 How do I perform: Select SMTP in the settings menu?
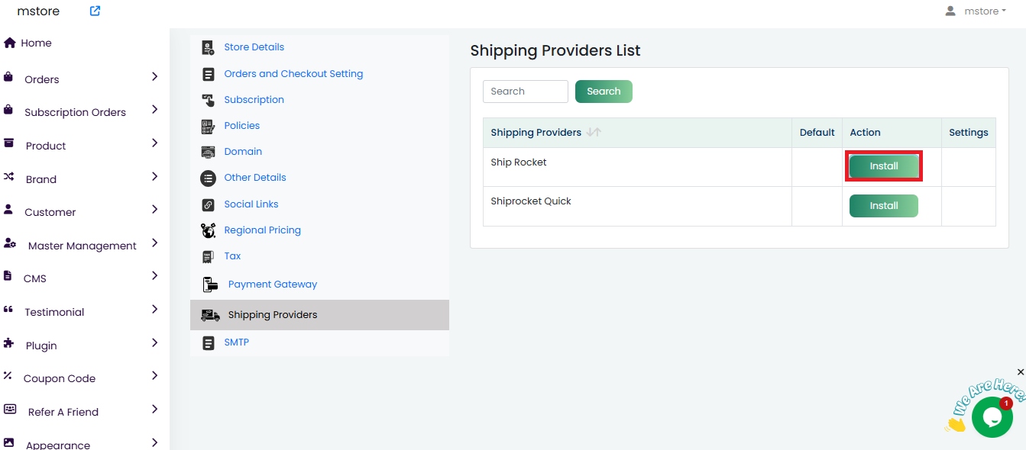coord(236,342)
